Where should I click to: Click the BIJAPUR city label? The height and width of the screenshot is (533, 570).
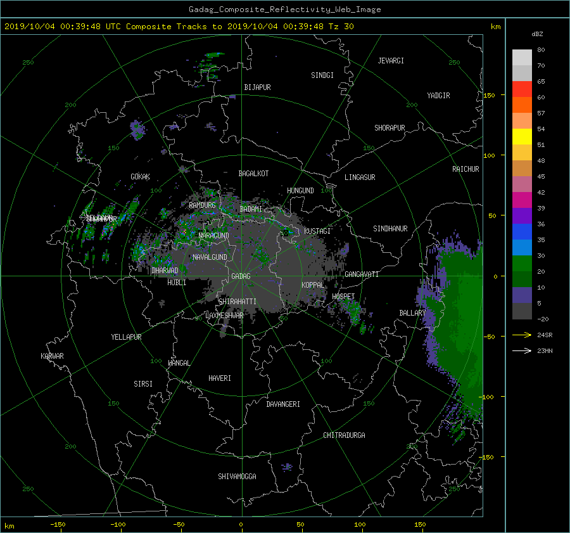click(x=257, y=87)
